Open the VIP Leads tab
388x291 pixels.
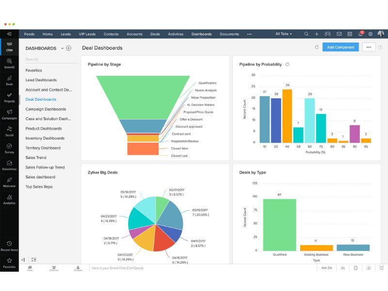click(x=87, y=34)
